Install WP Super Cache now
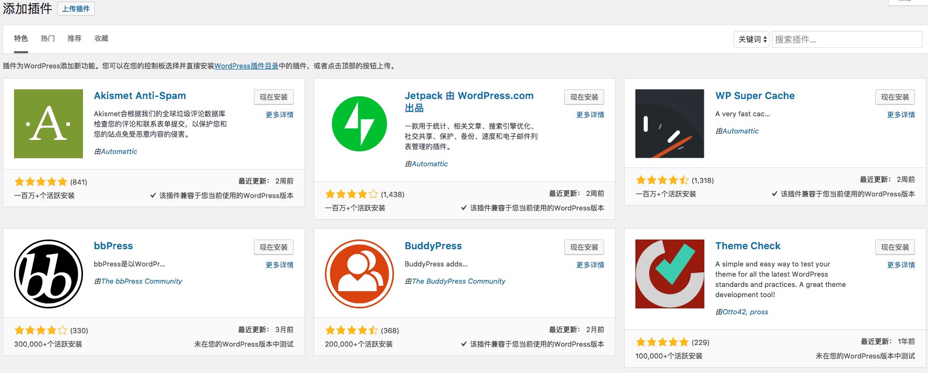Screen dimensions: 928x373 point(895,97)
